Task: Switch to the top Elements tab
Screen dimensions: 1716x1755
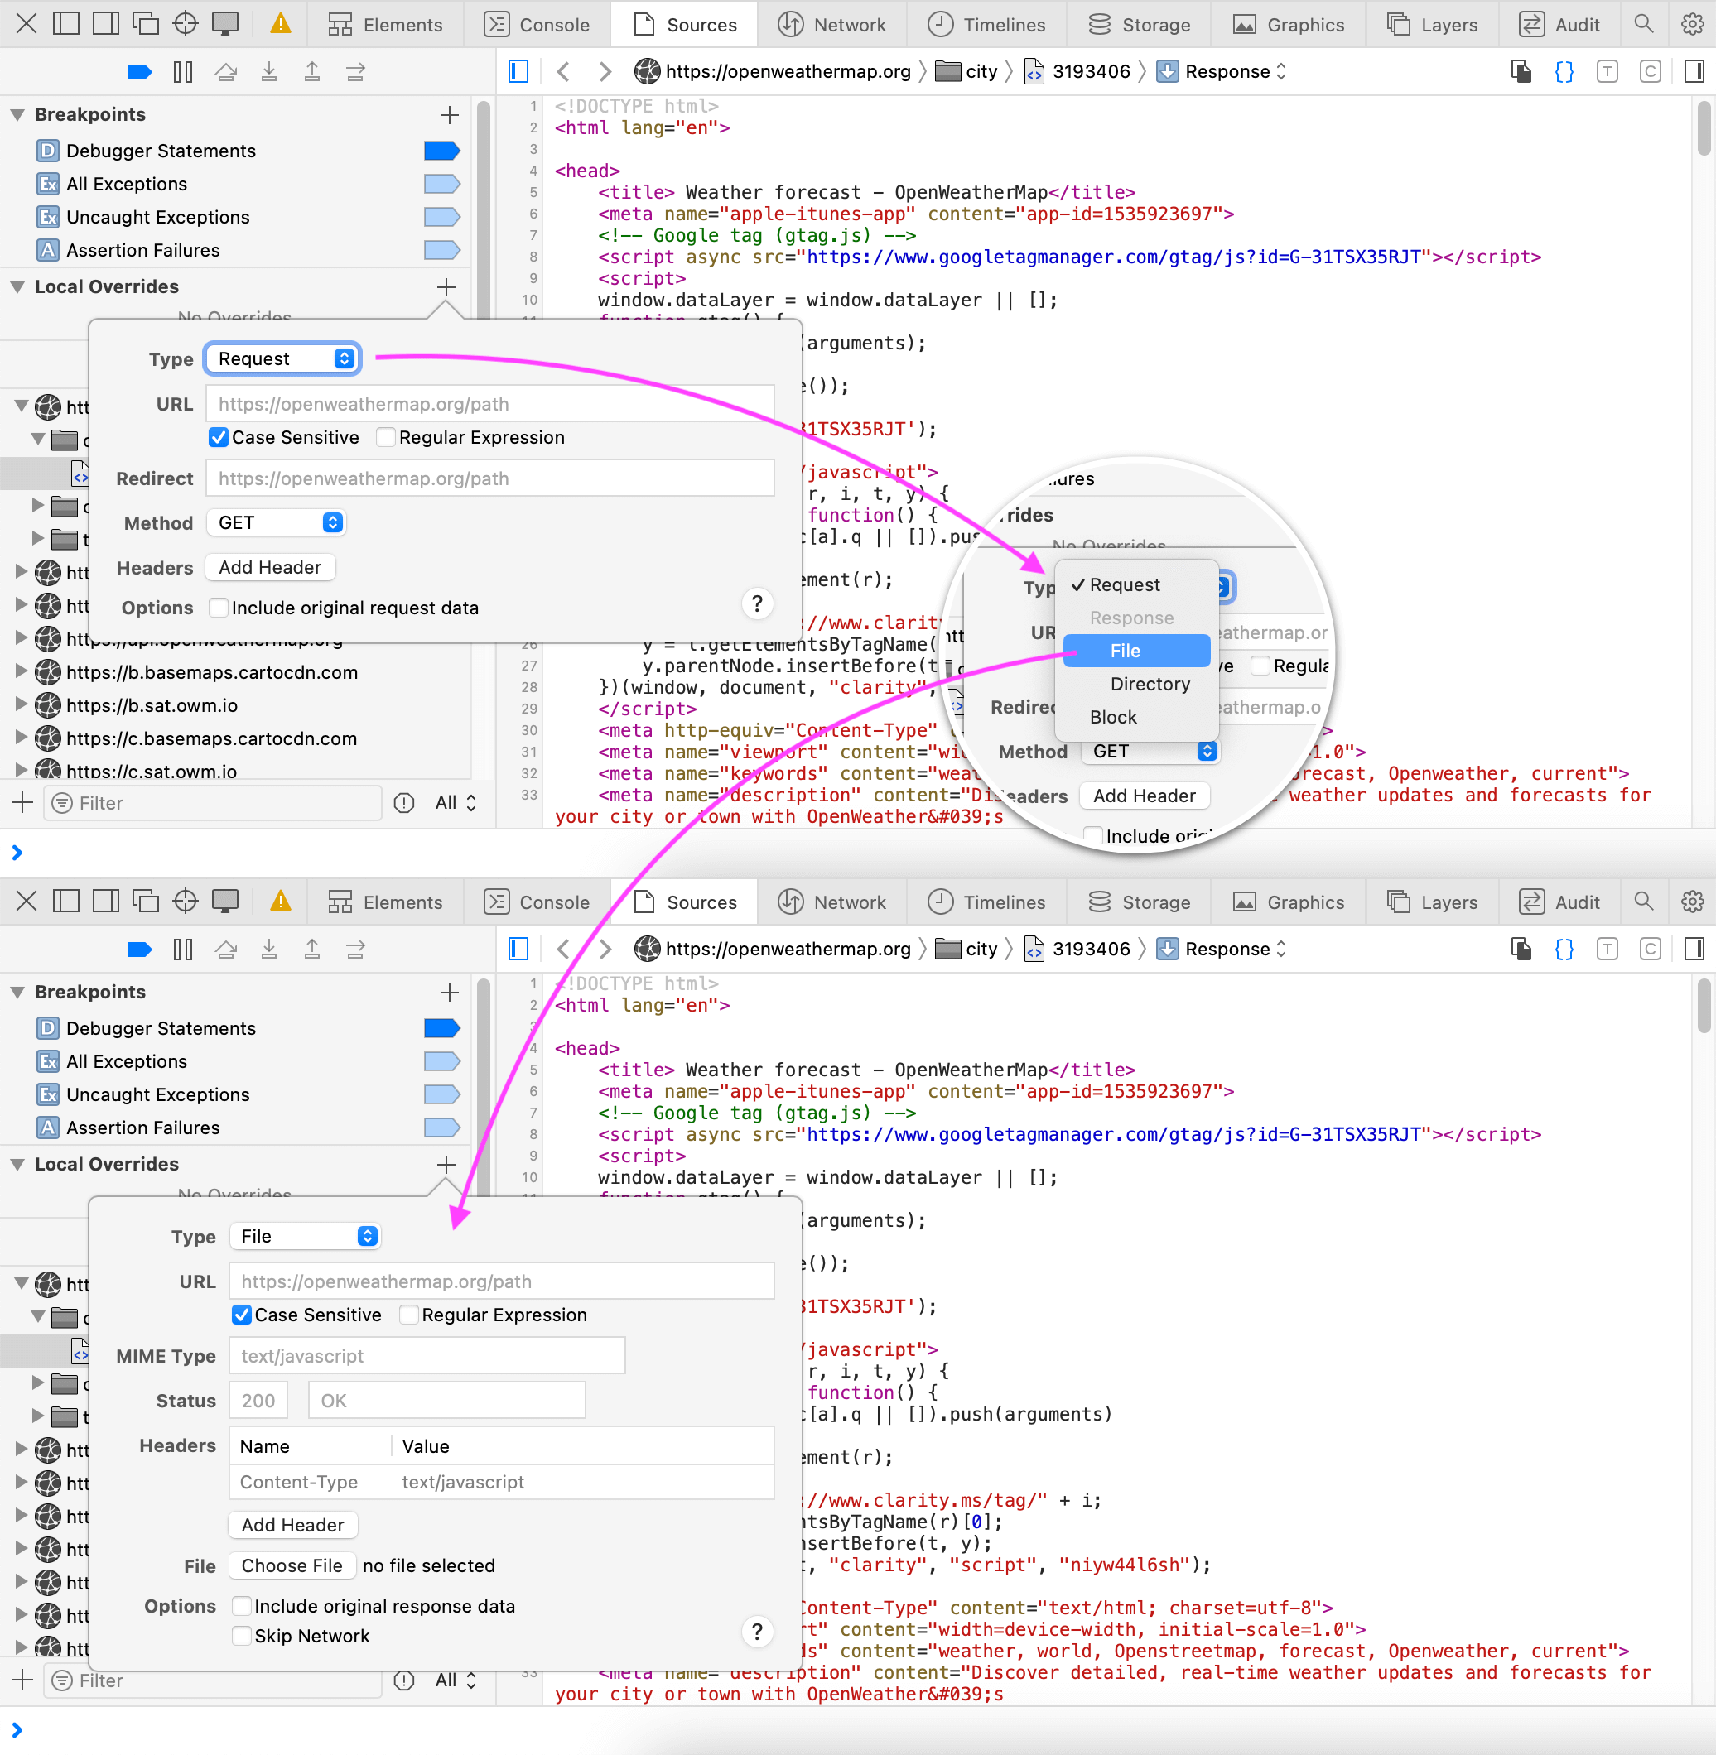Action: [x=386, y=24]
